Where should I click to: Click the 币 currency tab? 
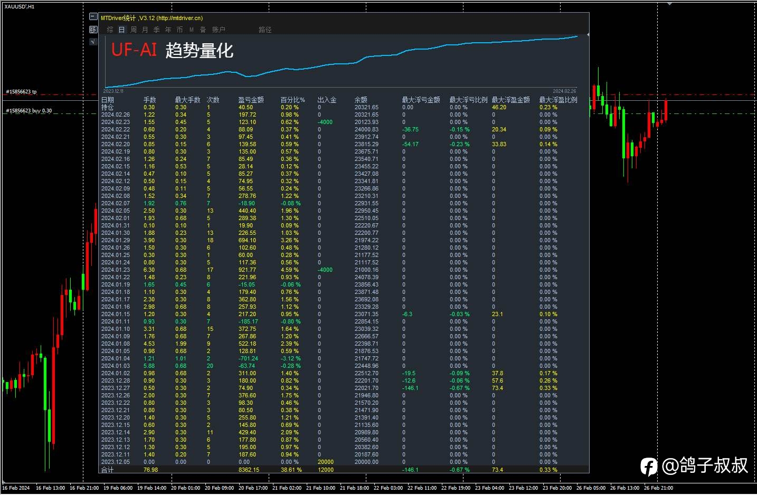pyautogui.click(x=180, y=30)
